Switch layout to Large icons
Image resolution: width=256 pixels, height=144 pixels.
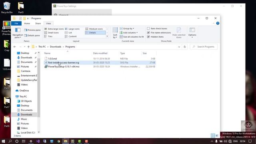click(x=72, y=29)
